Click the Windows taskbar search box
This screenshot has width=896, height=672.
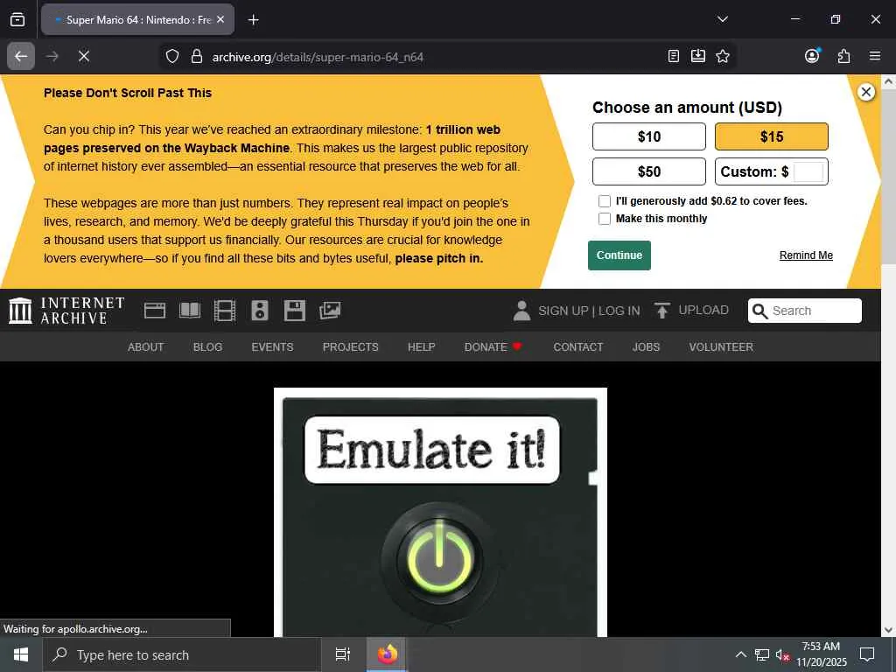pyautogui.click(x=182, y=654)
